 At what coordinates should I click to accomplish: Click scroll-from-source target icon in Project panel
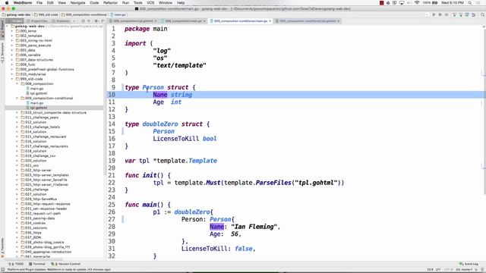point(83,21)
